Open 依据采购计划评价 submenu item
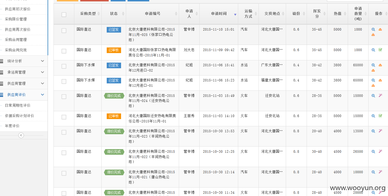 (19, 116)
